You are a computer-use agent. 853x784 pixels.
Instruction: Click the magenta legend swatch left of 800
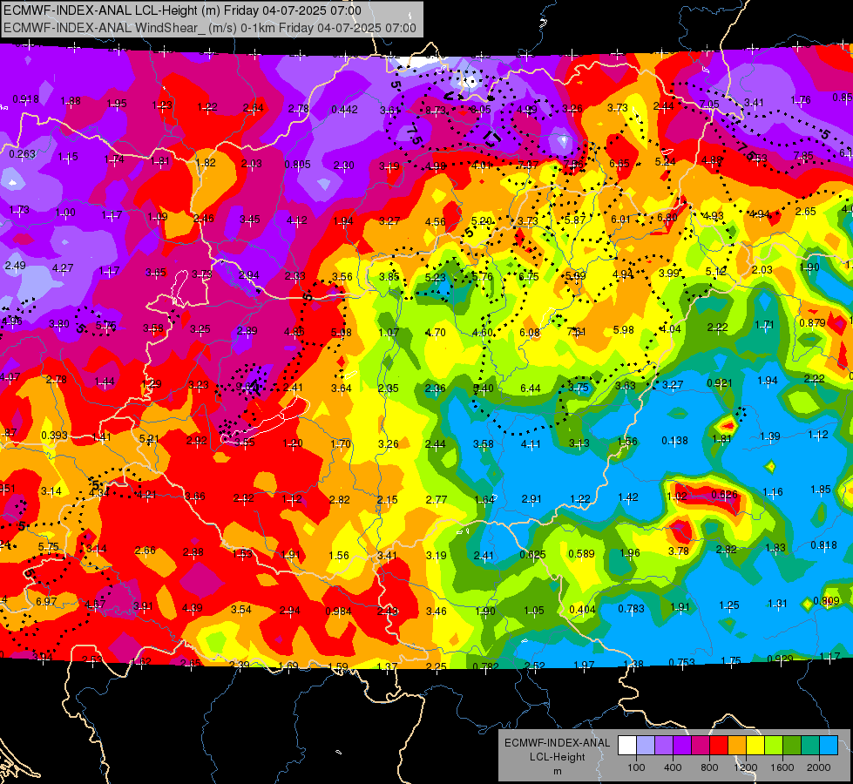pyautogui.click(x=701, y=746)
